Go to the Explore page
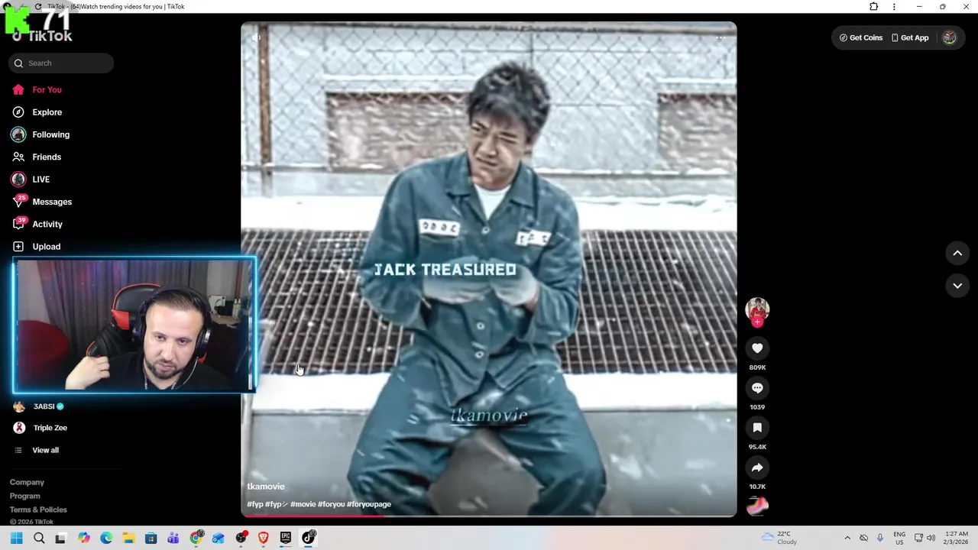Viewport: 978px width, 550px height. pyautogui.click(x=47, y=112)
